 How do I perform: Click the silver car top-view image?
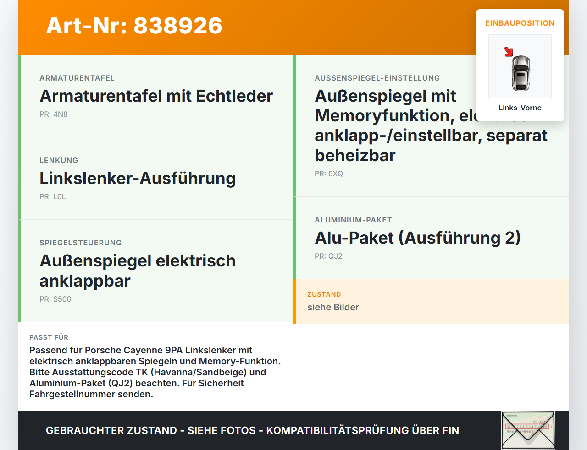point(521,73)
